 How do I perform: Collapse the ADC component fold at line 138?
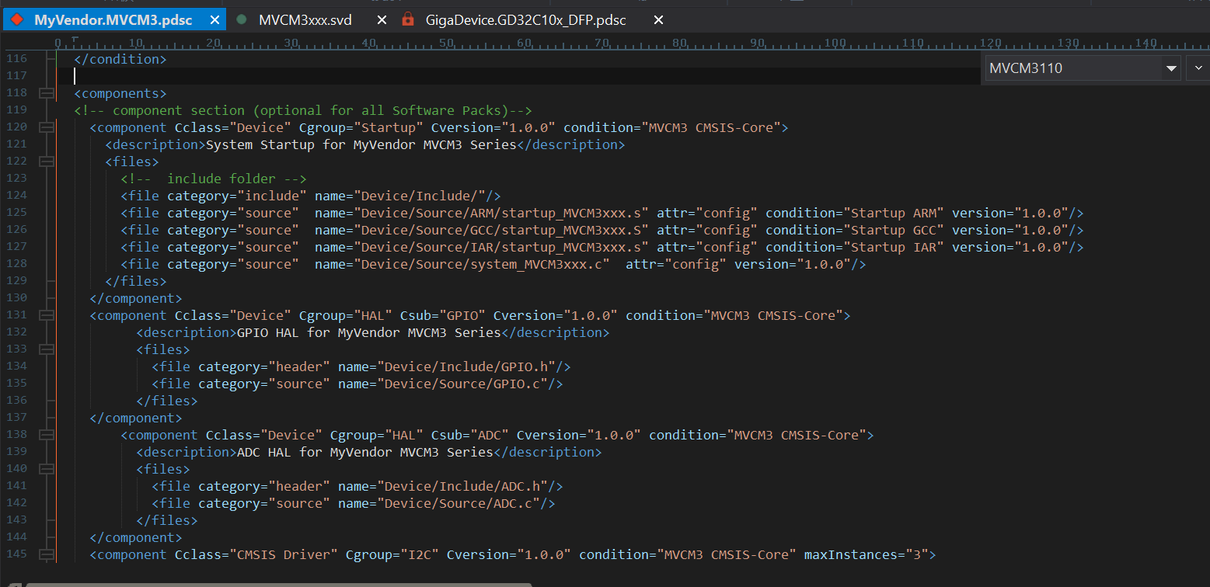click(x=46, y=435)
